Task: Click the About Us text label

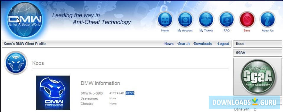Action: coord(268,31)
